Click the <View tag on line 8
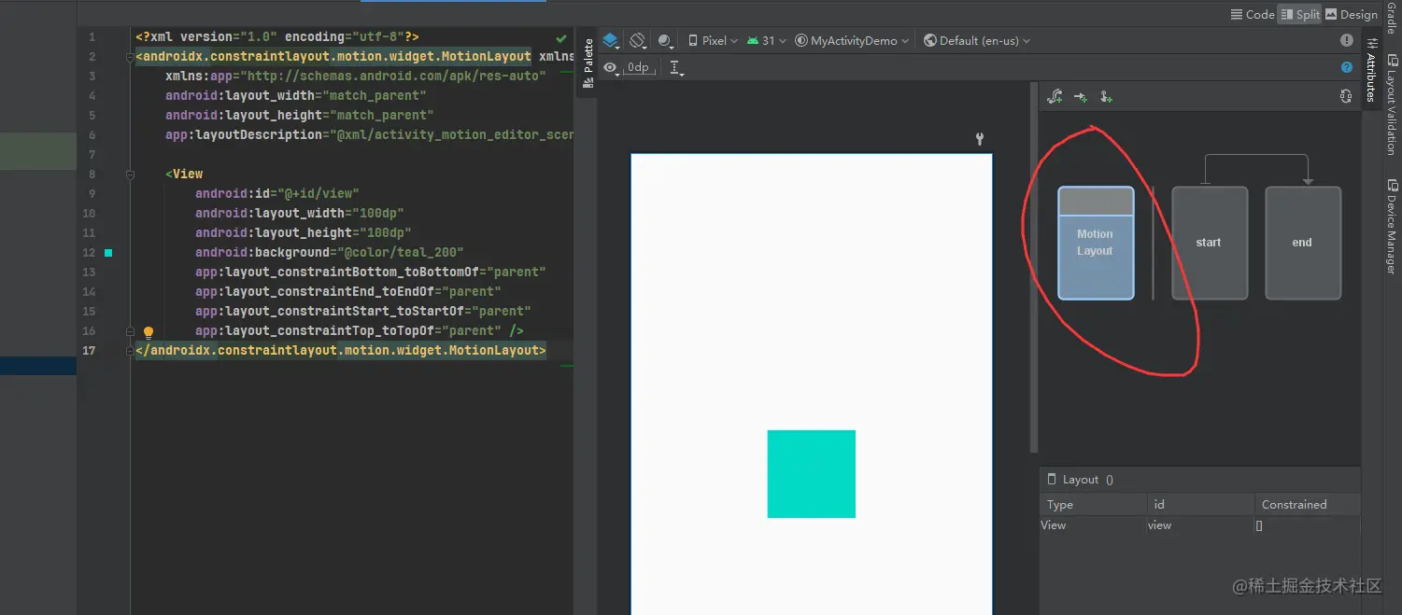 tap(184, 174)
